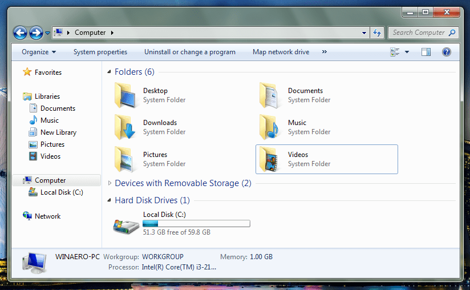The image size is (470, 290).
Task: Click the Memory 1.00 GB value
Action: [261, 257]
